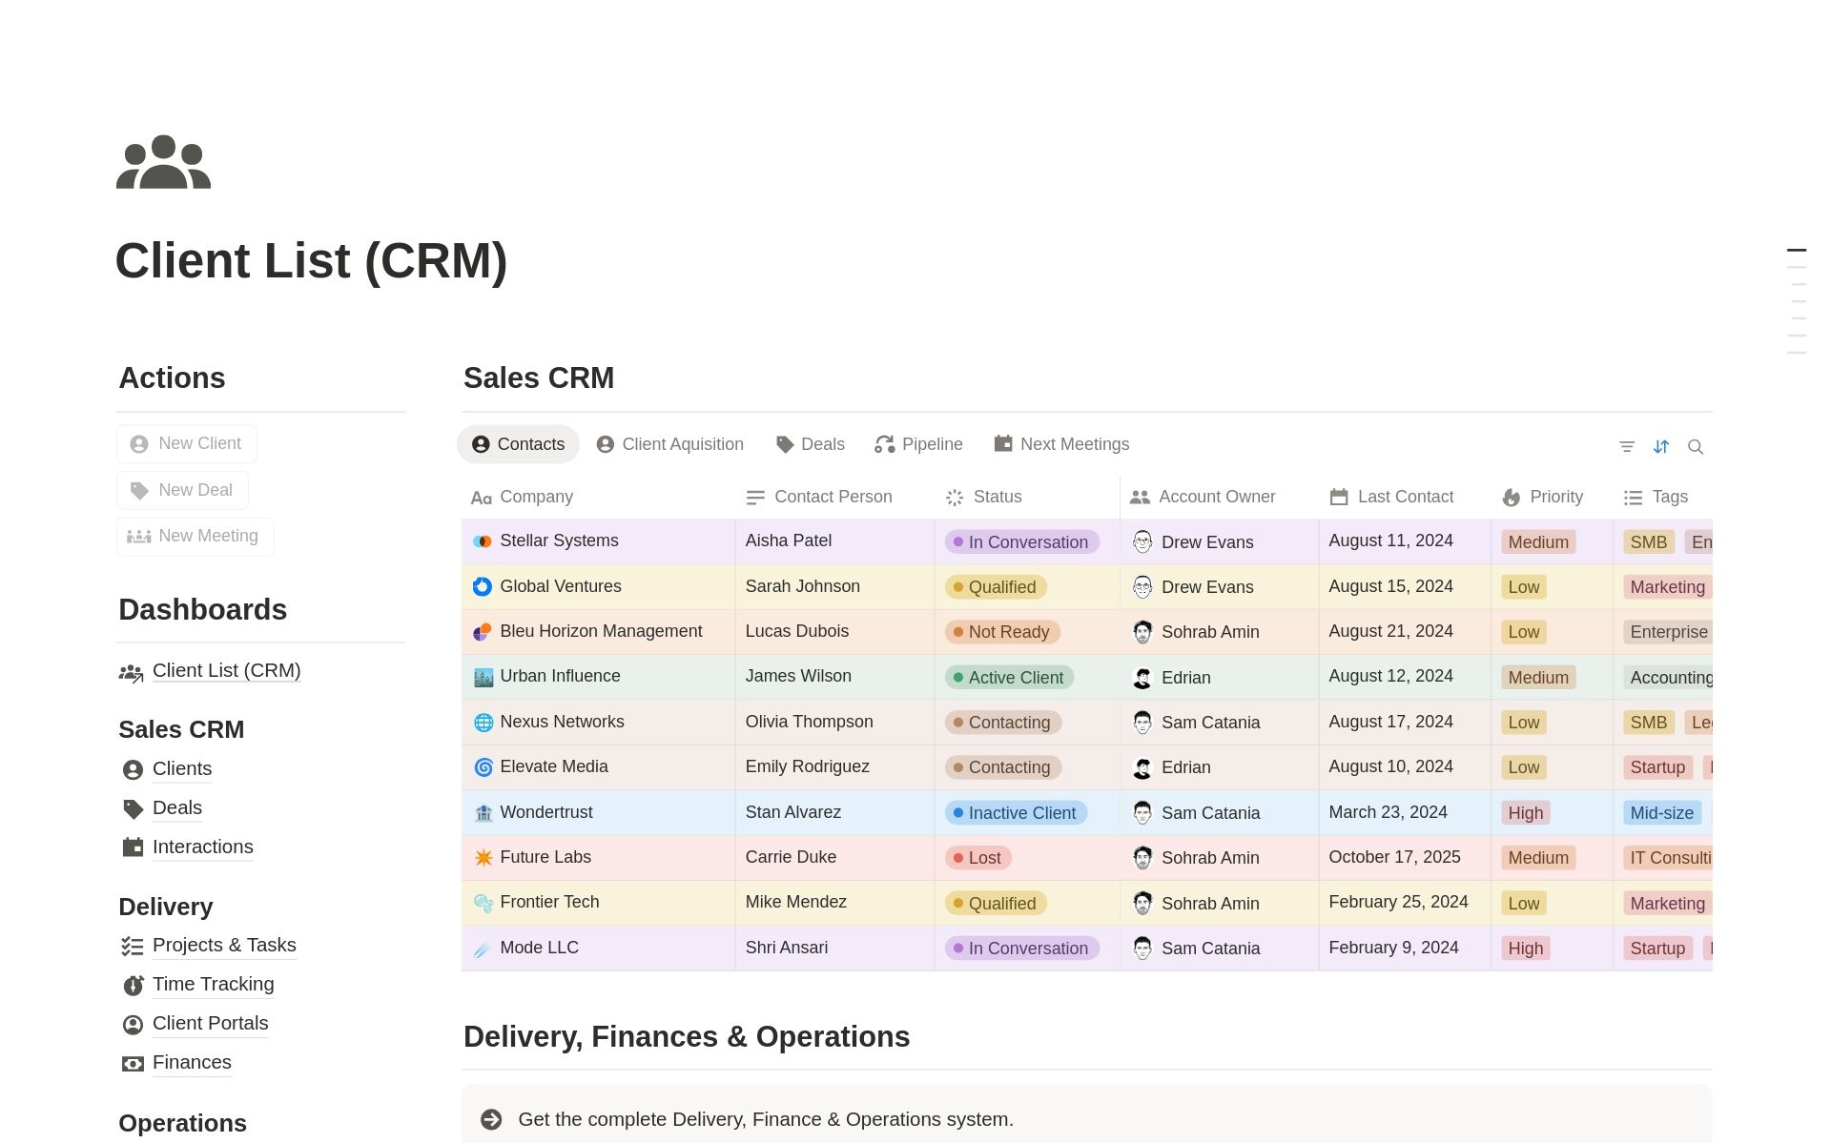
Task: Click the Lost status tag
Action: pos(977,858)
